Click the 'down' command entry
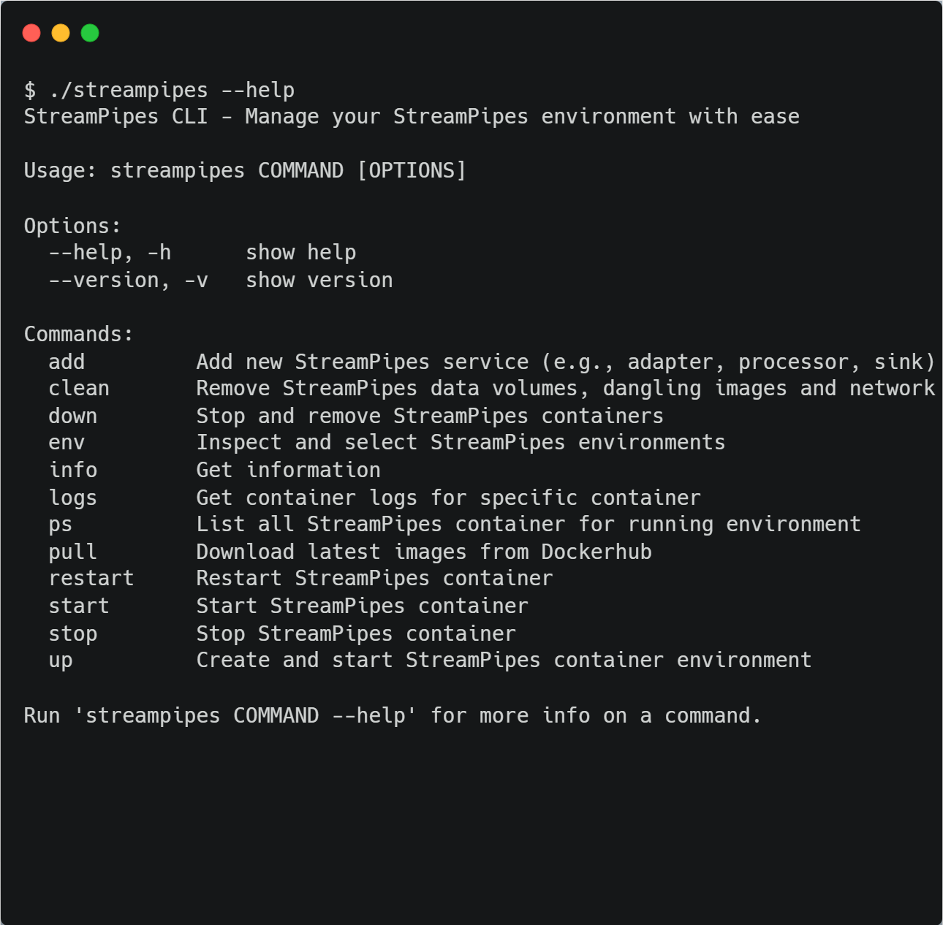This screenshot has height=925, width=943. [x=73, y=416]
